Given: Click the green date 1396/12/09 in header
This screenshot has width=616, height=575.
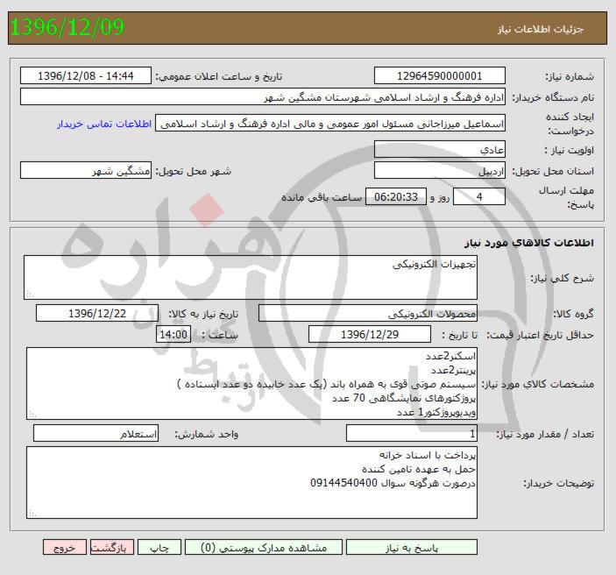Looking at the screenshot, I should pyautogui.click(x=67, y=26).
